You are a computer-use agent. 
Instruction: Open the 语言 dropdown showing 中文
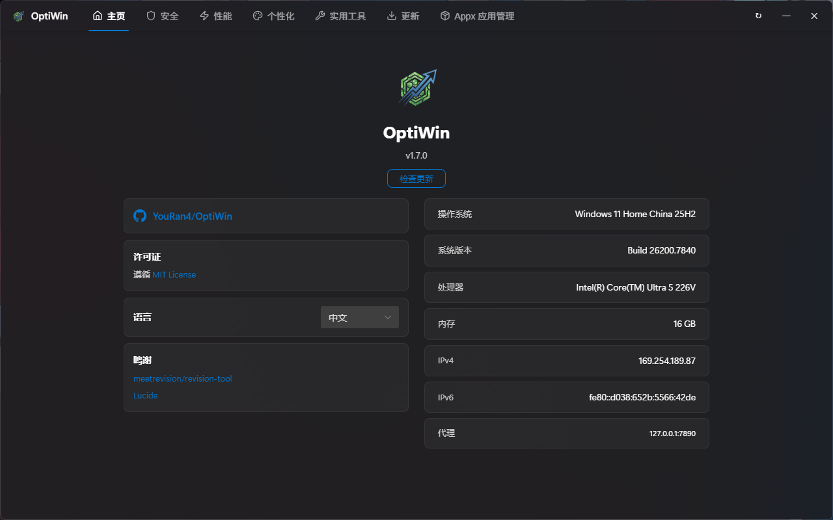point(360,317)
